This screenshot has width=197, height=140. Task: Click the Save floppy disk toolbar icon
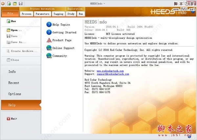click(20, 4)
